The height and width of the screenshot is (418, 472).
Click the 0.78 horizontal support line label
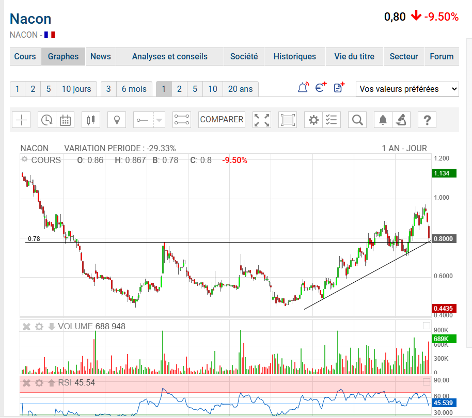[x=34, y=239]
